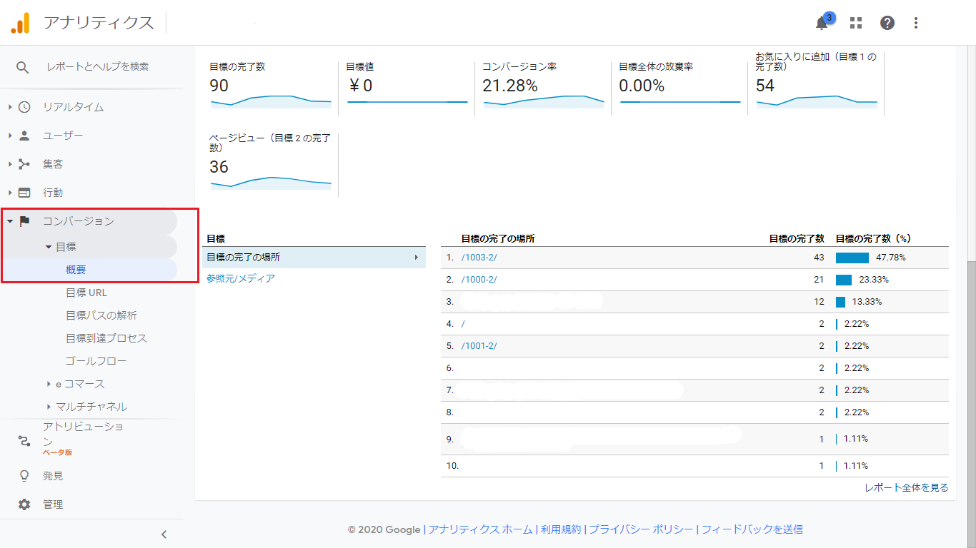Viewport: 976px width, 548px height.
Task: Click the Google Analytics logo
Action: [20, 23]
